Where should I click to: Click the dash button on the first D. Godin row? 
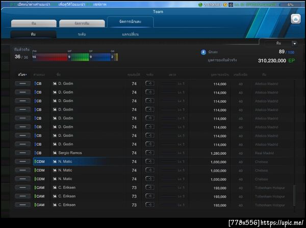coord(22,83)
